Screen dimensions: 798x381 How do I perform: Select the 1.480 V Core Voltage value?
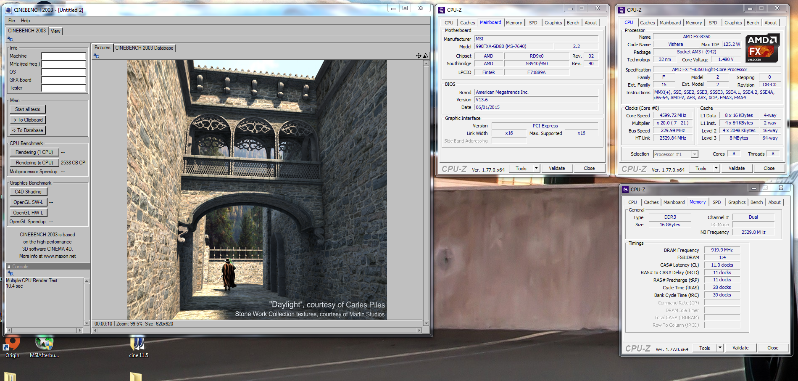726,59
